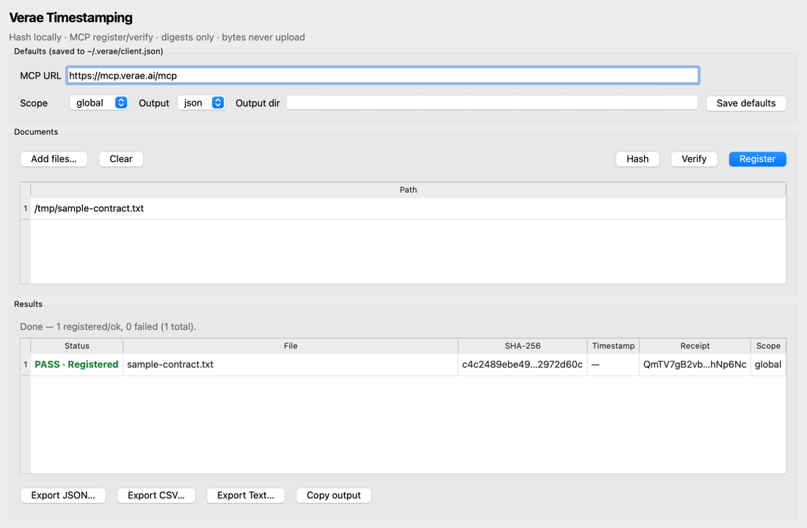The image size is (807, 528).
Task: Click the Export Text... button
Action: [246, 496]
